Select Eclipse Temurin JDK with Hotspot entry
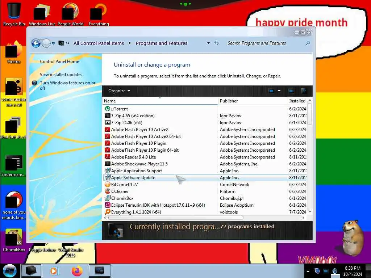The width and height of the screenshot is (371, 278). [x=205, y=205]
